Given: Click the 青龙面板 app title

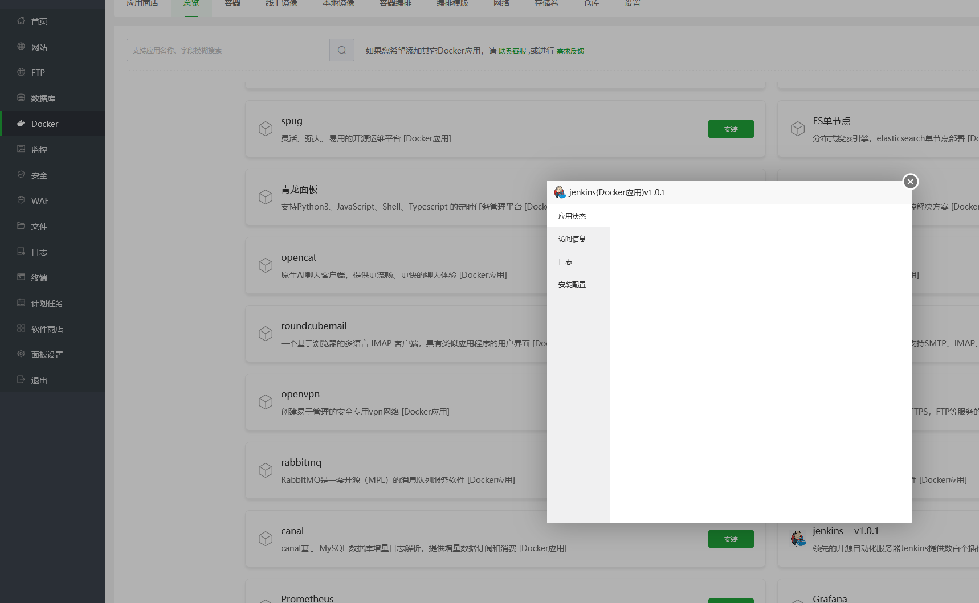Looking at the screenshot, I should (x=299, y=189).
